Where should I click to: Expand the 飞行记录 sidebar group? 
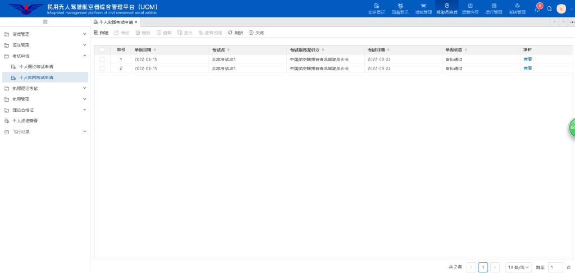point(45,131)
